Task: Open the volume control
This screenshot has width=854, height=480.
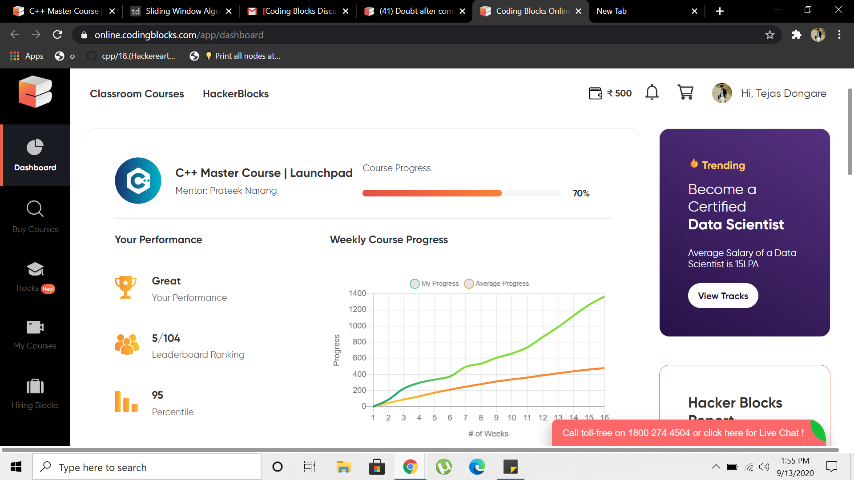Action: 764,467
